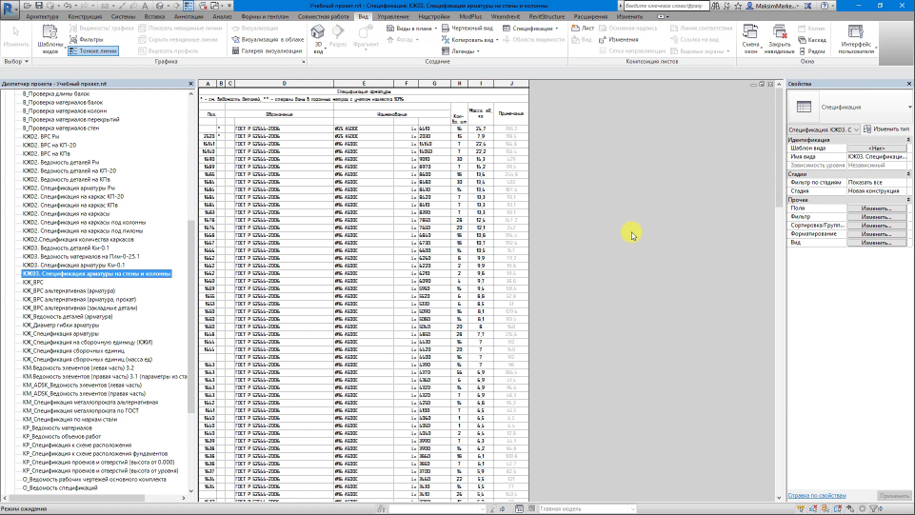The width and height of the screenshot is (915, 515).
Task: Click the schedule view vertical scrollbar down arrow
Action: point(779,498)
